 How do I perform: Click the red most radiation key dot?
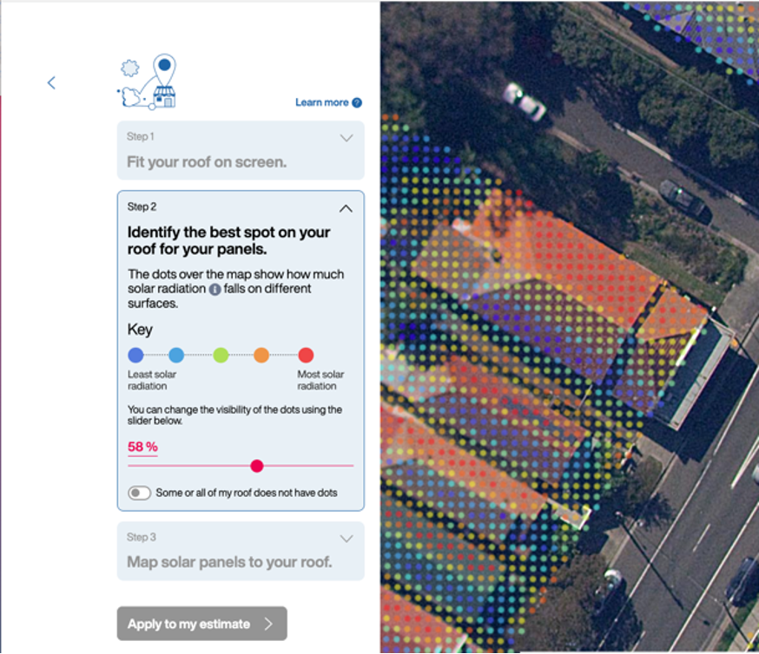coord(306,355)
